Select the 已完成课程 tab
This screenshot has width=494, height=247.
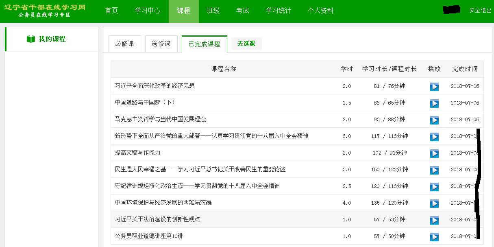204,44
